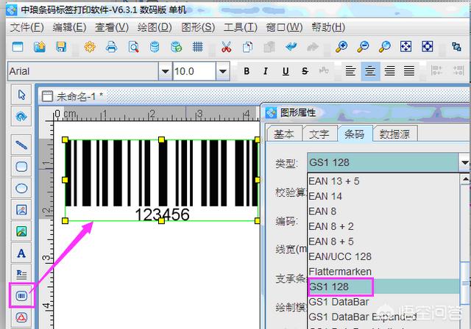Open the 图形(S) menu

(x=198, y=28)
